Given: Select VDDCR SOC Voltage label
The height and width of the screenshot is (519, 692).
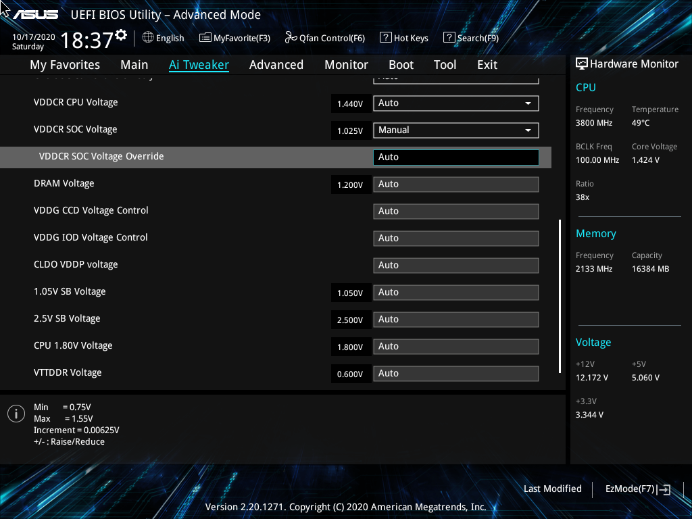Looking at the screenshot, I should 76,129.
